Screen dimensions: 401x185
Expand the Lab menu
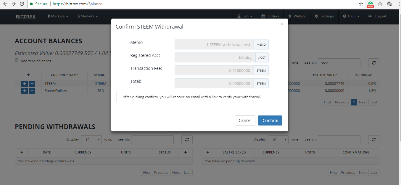click(245, 16)
